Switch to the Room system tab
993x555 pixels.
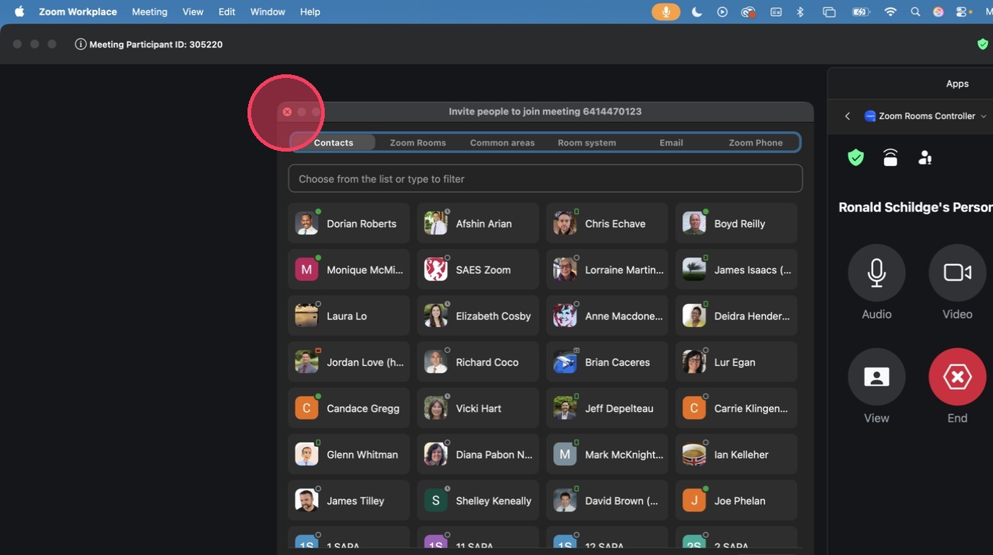[x=587, y=142]
